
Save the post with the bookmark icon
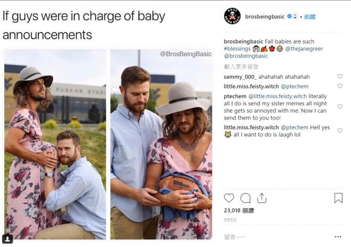pos(338,198)
